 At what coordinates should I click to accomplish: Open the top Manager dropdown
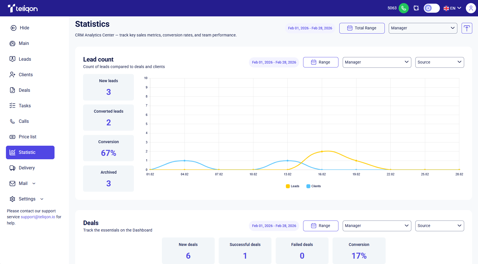423,28
